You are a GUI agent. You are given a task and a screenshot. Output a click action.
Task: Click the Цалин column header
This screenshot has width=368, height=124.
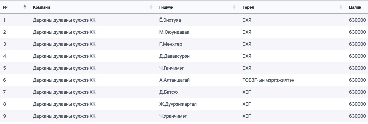[x=355, y=7]
